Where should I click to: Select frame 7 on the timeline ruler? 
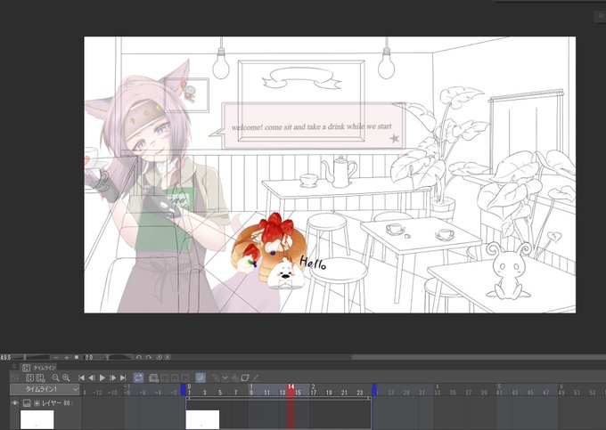(236, 393)
